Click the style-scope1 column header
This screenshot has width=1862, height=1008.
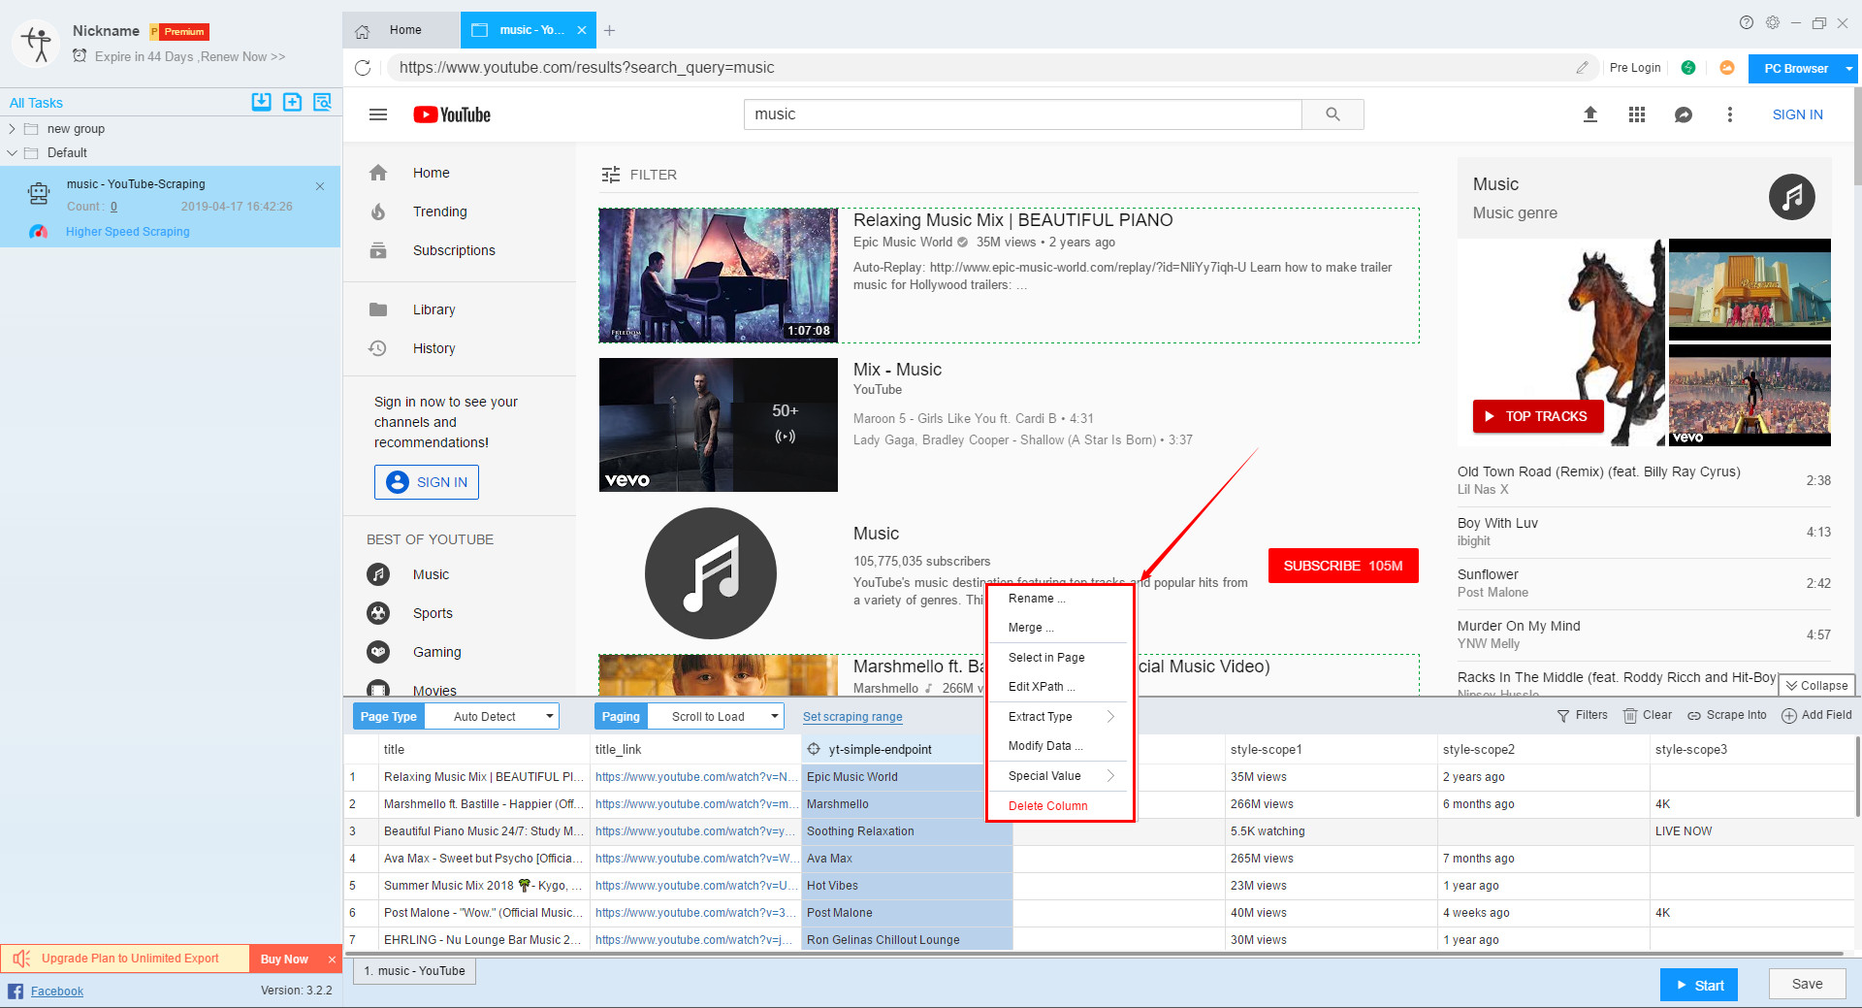(x=1331, y=749)
